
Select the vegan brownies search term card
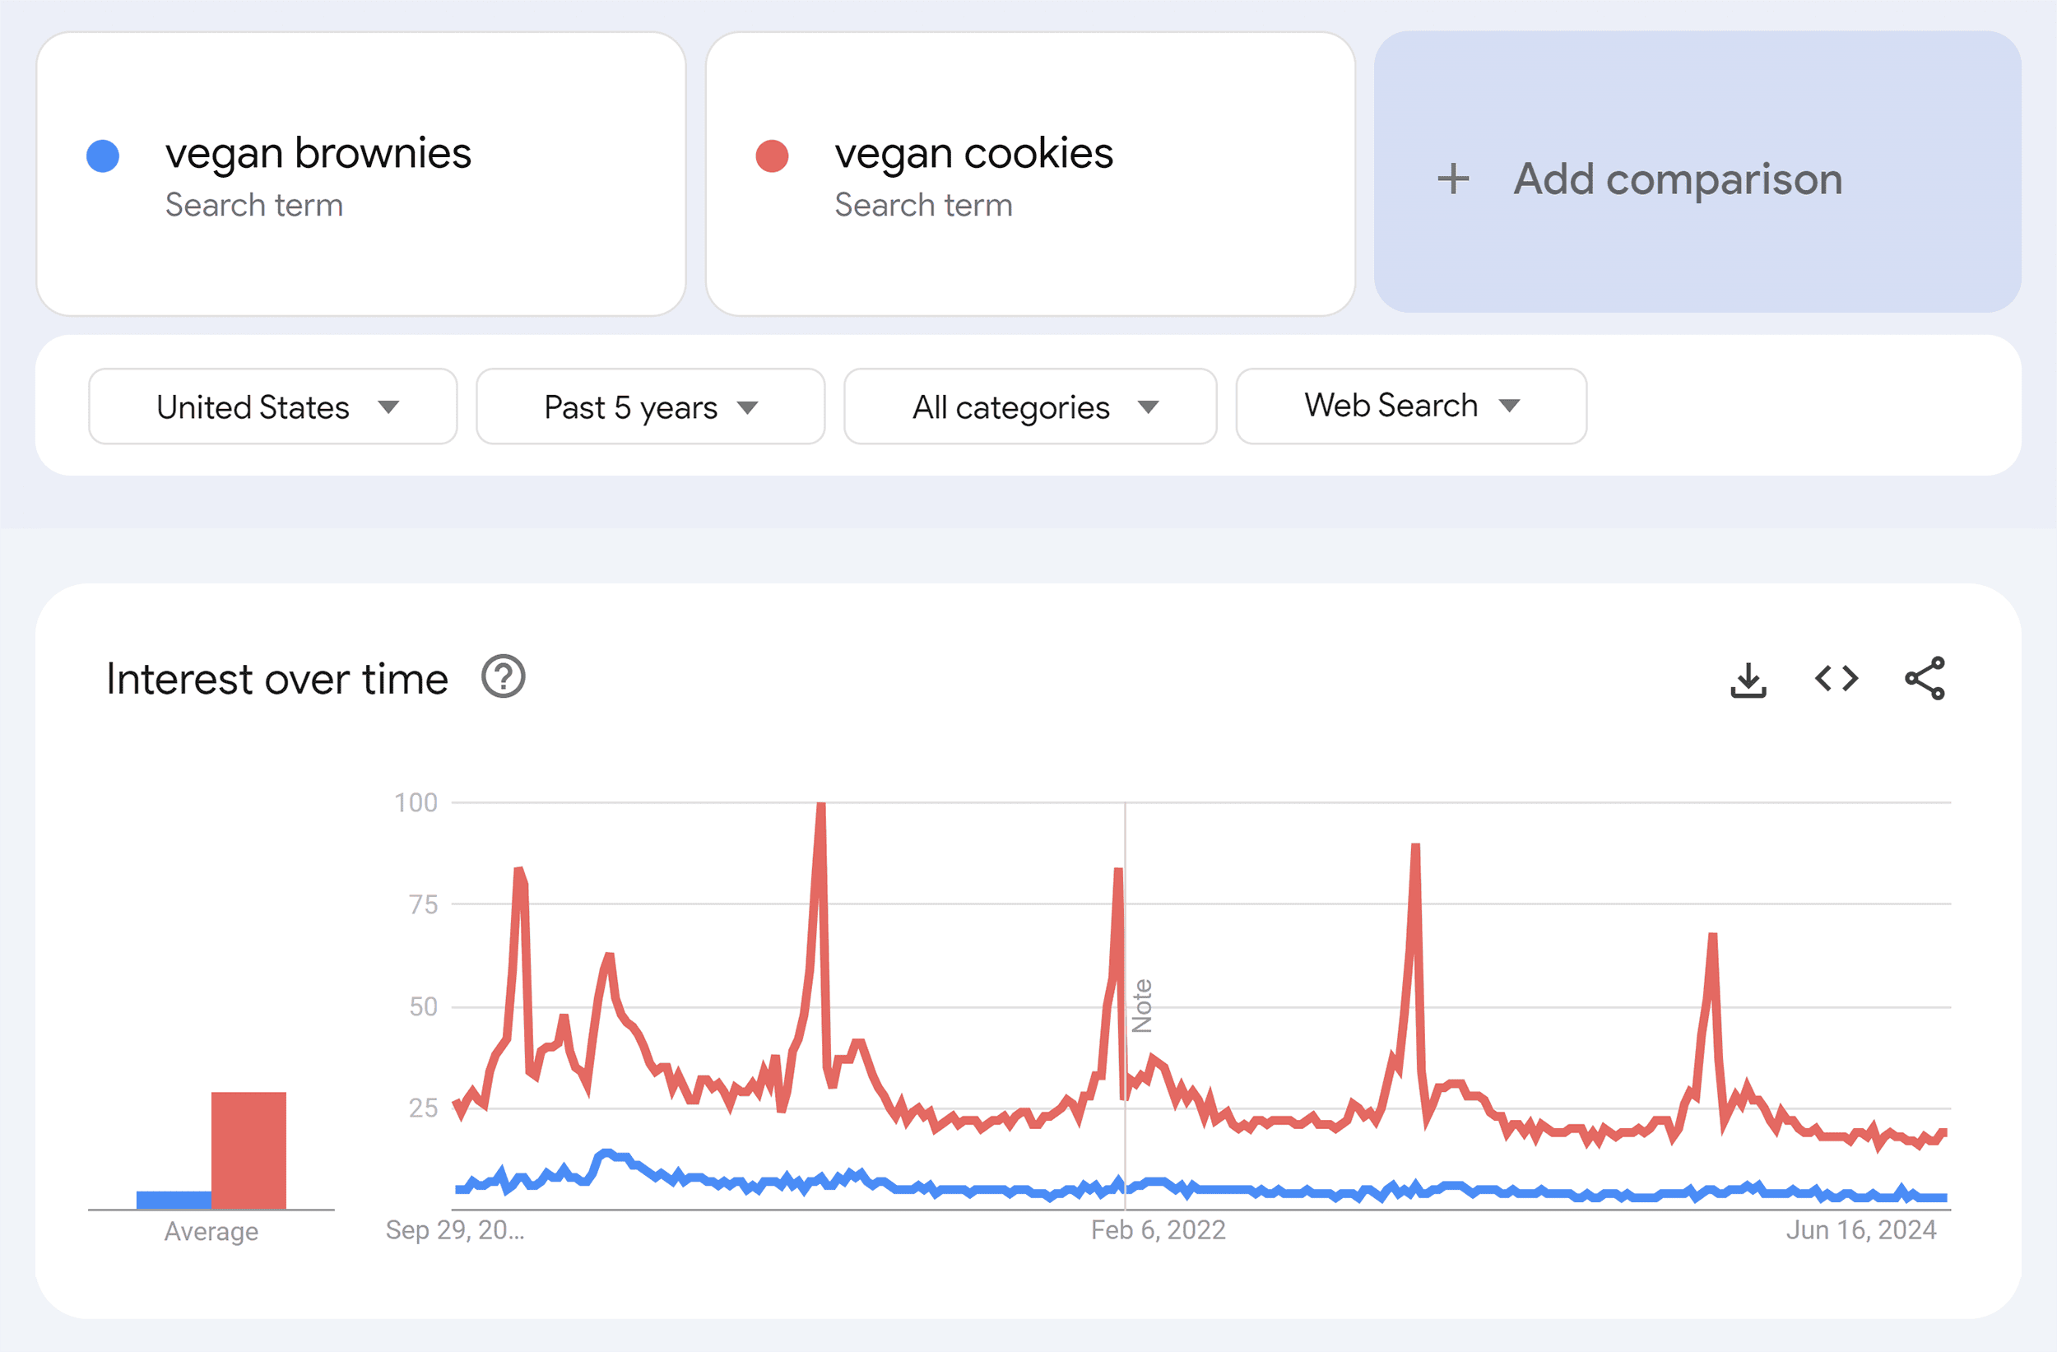click(x=360, y=173)
